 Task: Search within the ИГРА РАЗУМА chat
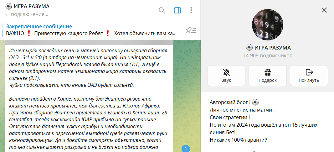pyautogui.click(x=162, y=10)
